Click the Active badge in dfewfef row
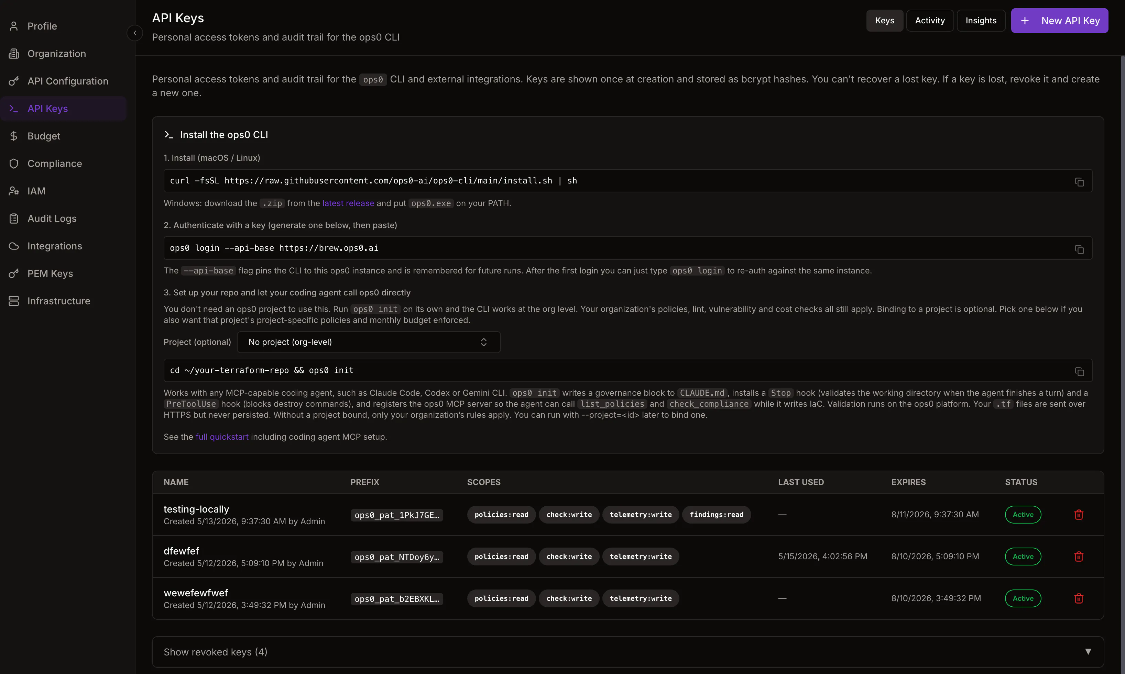The width and height of the screenshot is (1125, 674). click(x=1023, y=557)
